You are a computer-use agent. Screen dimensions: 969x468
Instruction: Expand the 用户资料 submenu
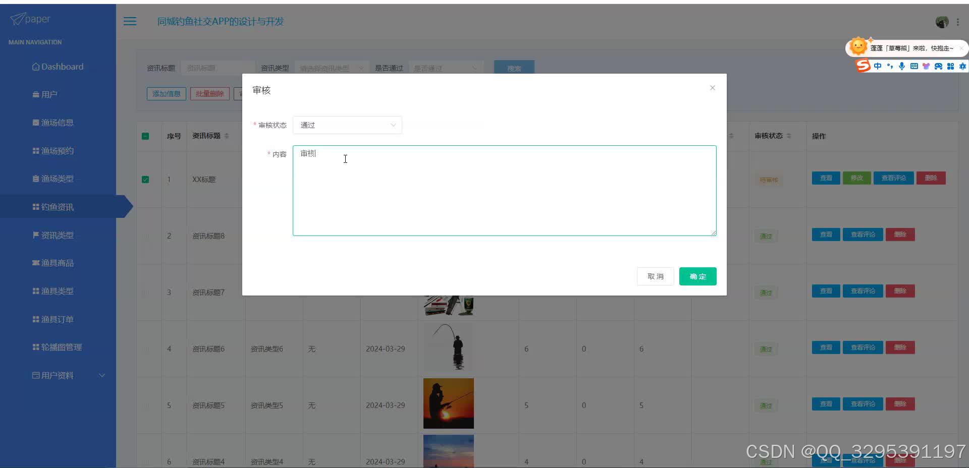pyautogui.click(x=68, y=375)
